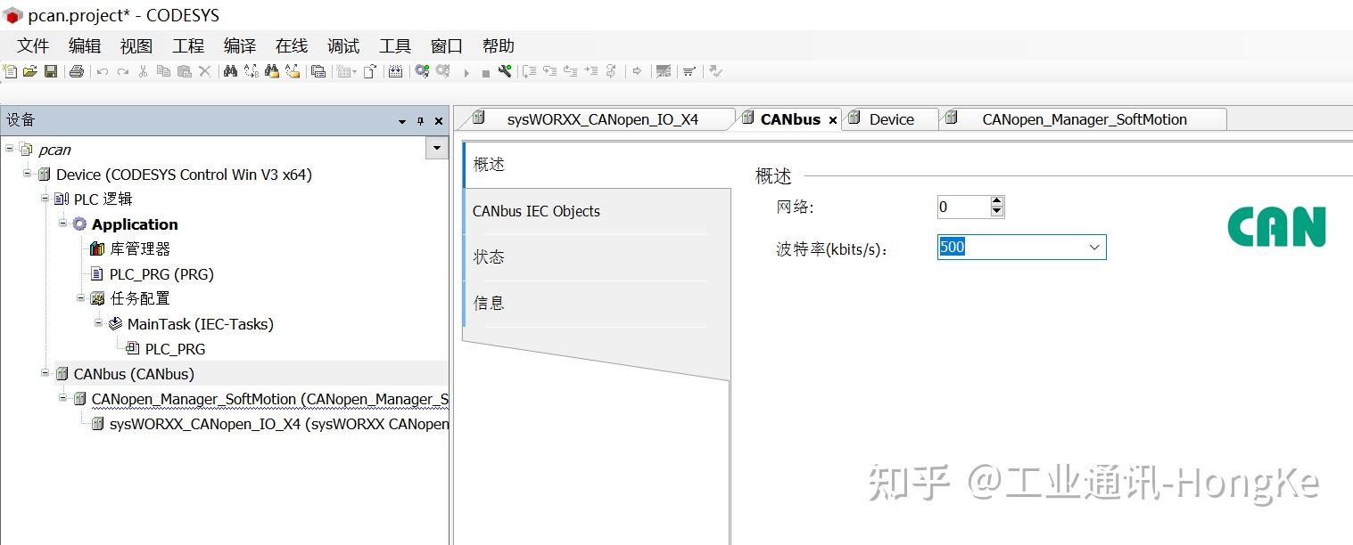
Task: Toggle auto-hide pin on the 设备 panel
Action: click(421, 119)
